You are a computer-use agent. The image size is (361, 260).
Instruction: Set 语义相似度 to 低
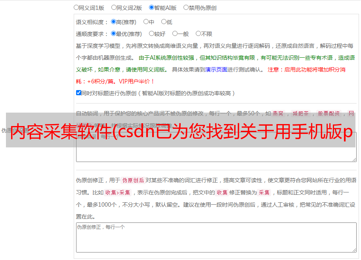click(x=164, y=22)
